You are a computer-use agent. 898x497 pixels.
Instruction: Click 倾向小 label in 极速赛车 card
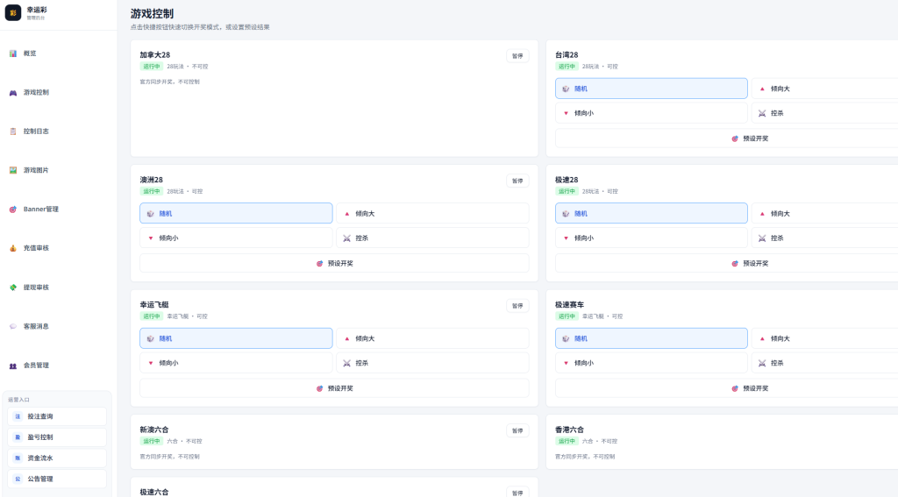pos(583,363)
